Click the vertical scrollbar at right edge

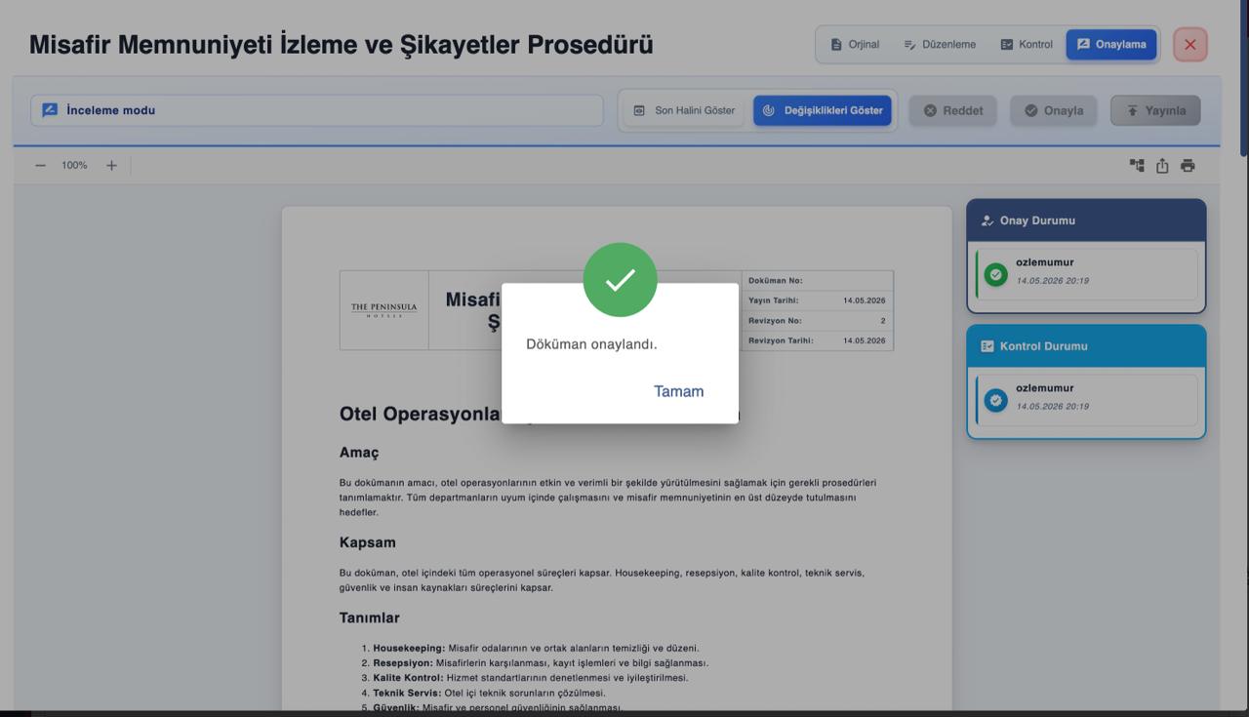[1243, 78]
